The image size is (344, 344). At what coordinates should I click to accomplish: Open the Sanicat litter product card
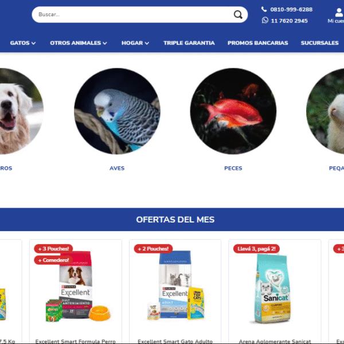click(x=275, y=292)
